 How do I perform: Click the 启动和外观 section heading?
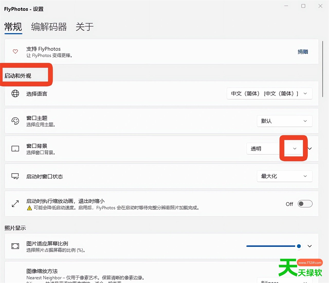tap(18, 76)
